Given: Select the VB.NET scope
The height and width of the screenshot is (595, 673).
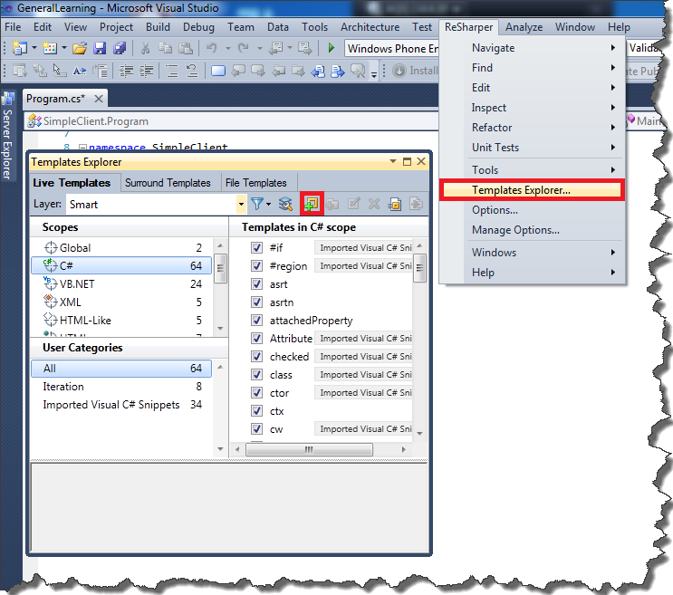Looking at the screenshot, I should point(121,284).
